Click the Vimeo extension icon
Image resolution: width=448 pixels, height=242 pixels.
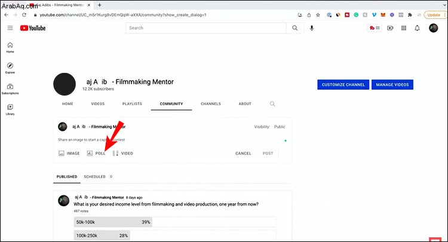[374, 15]
